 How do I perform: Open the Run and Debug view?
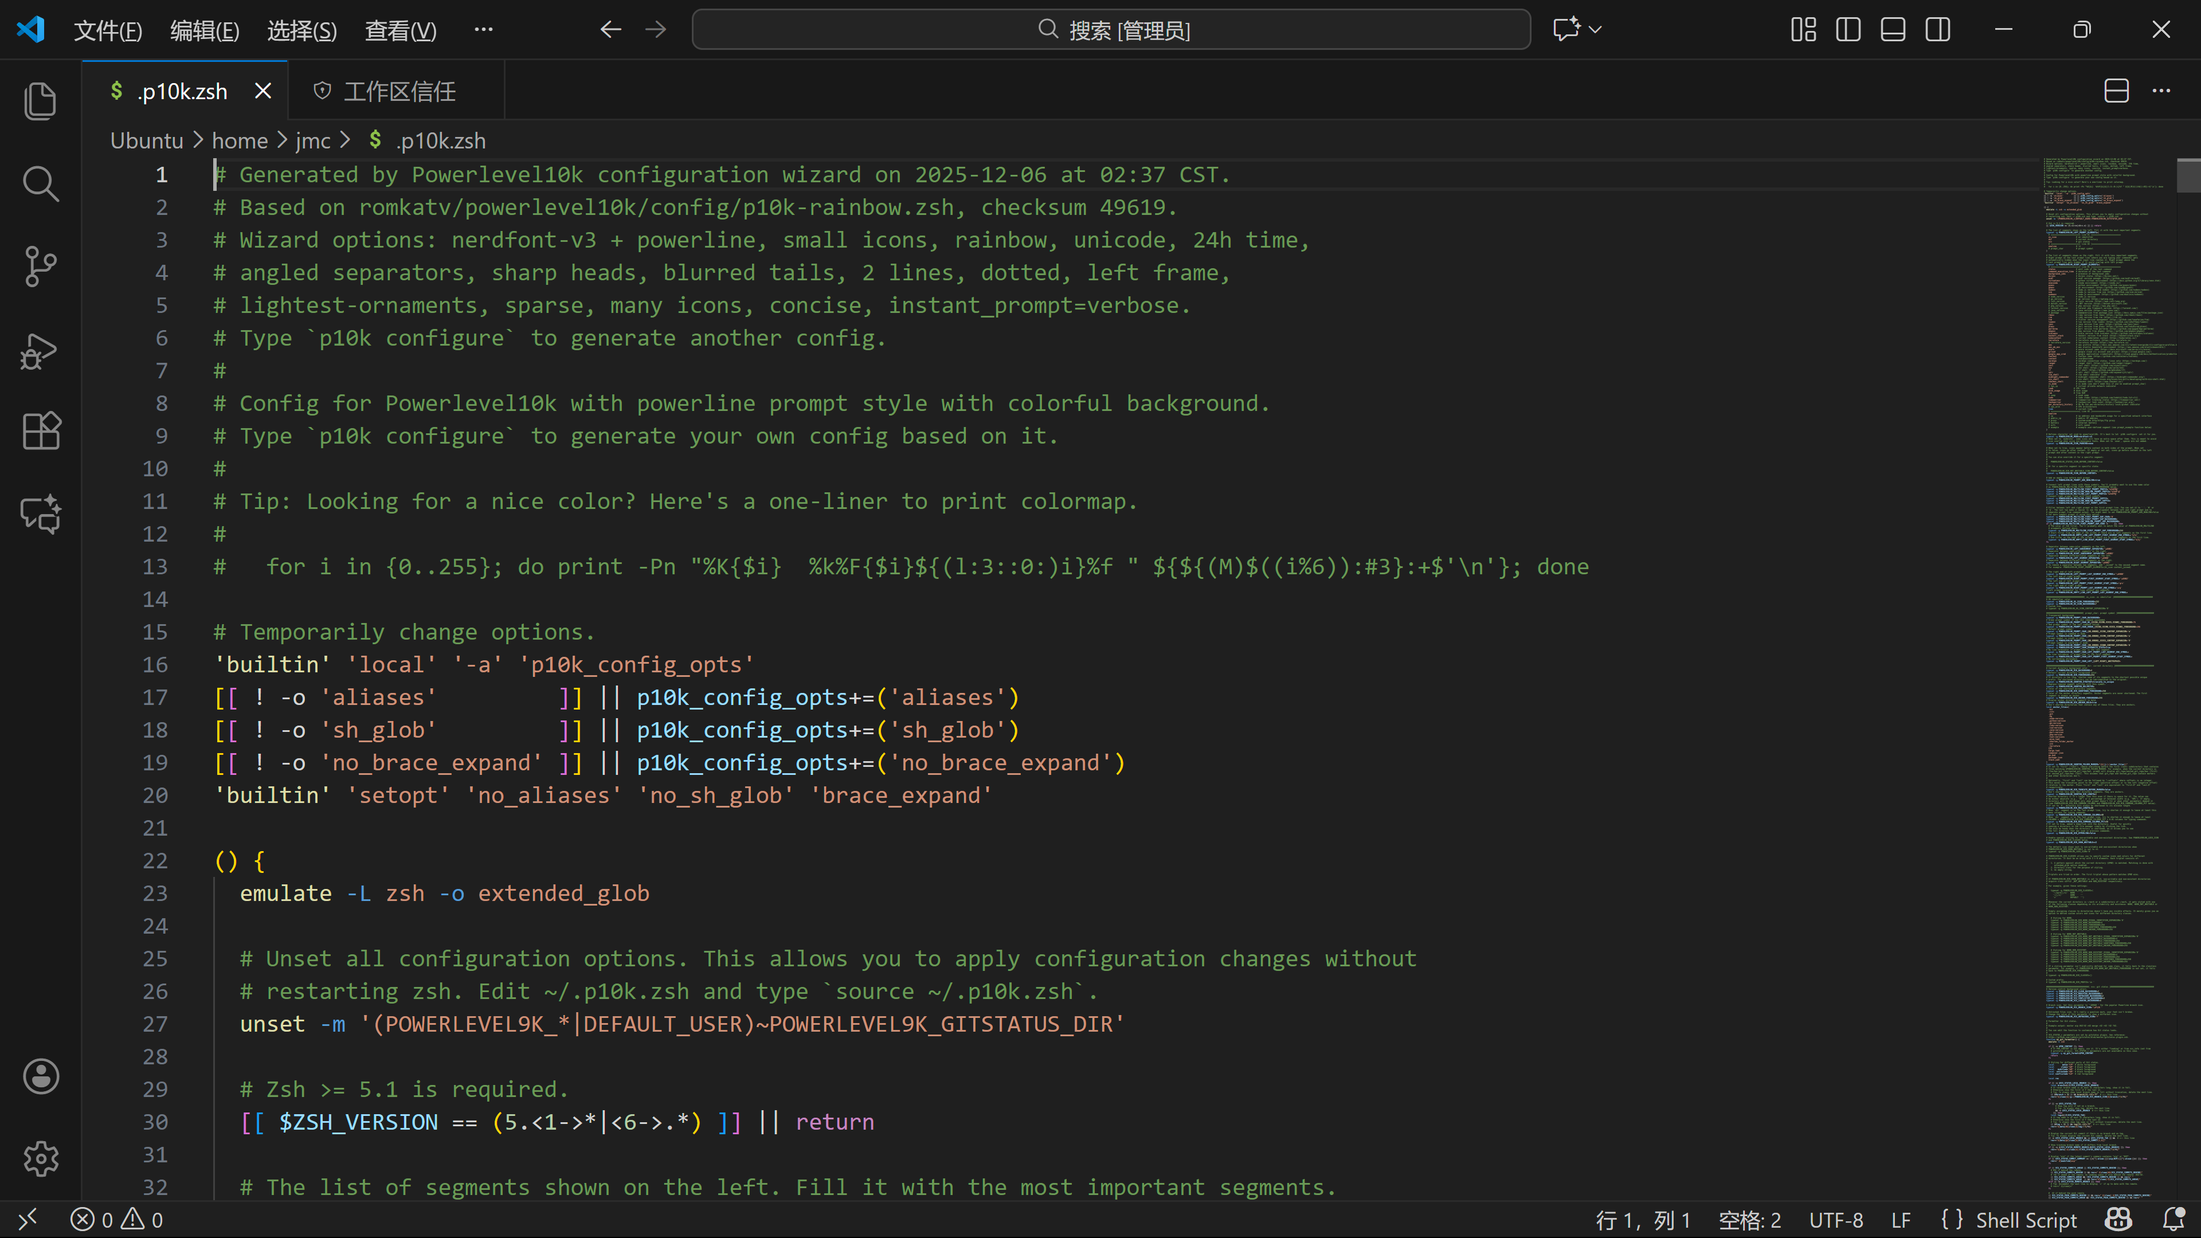tap(40, 350)
